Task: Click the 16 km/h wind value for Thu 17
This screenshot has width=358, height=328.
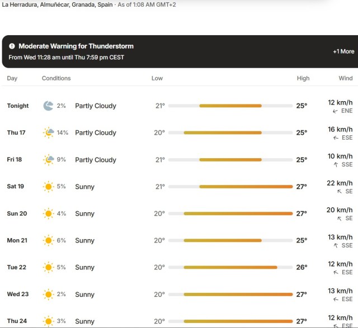Action: click(340, 129)
